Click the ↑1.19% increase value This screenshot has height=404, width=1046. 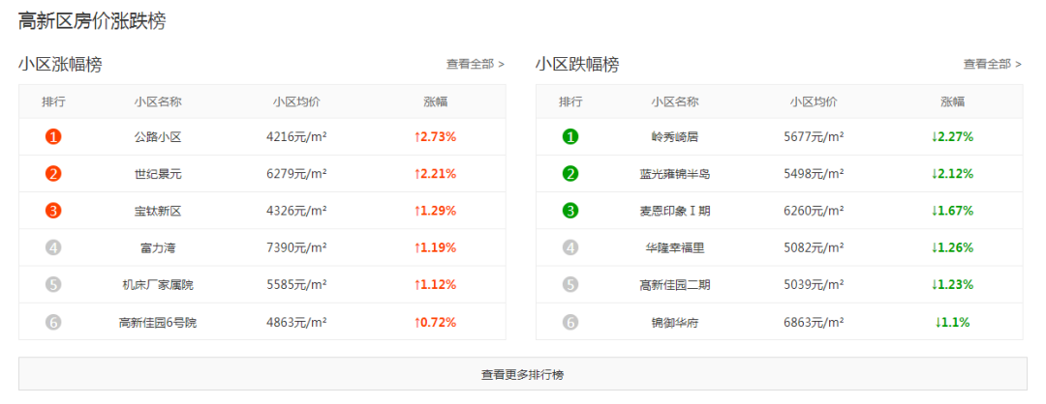(x=435, y=248)
